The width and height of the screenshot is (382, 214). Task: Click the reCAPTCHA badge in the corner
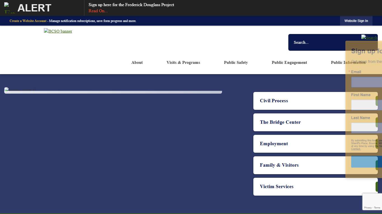(372, 201)
